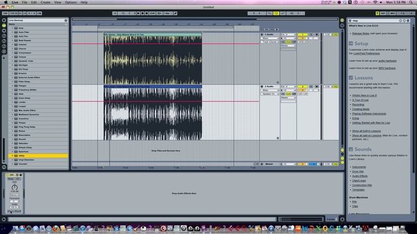The image size is (417, 234).
Task: Click the transport Stop button
Action: coord(143,13)
